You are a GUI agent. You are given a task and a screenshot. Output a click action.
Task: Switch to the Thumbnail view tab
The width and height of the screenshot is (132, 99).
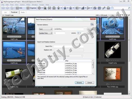[x=14, y=12]
